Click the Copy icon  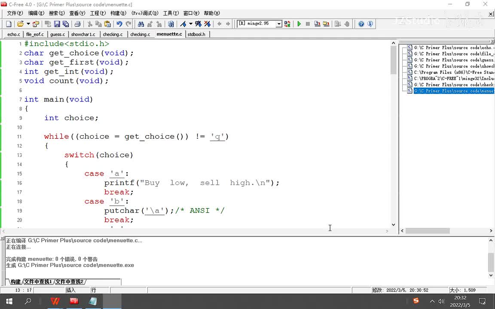[98, 24]
